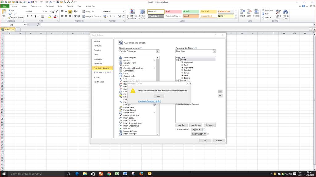Open Sort & Filter in Editing group
The image size is (316, 177).
coord(279,14)
